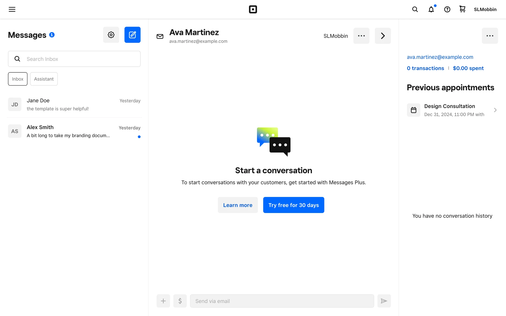
Task: Click Try free for 30 days
Action: click(294, 205)
